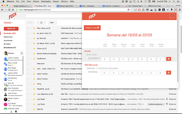This screenshot has height=114, width=182.
Task: Star the email from Ilse Romero
Action: tap(31, 59)
